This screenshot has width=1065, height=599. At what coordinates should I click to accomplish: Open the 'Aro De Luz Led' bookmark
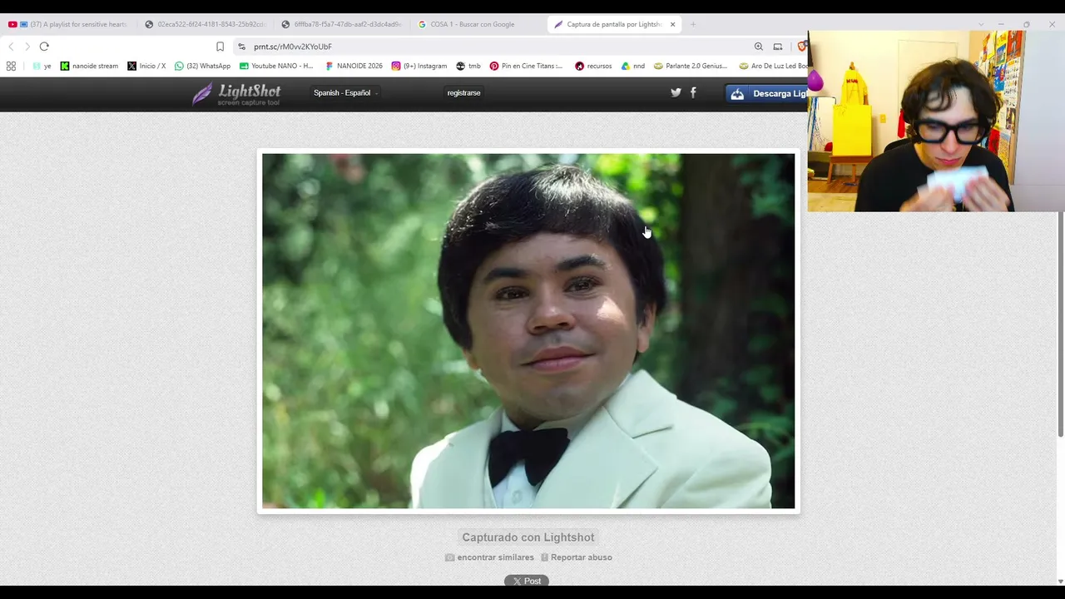(773, 66)
